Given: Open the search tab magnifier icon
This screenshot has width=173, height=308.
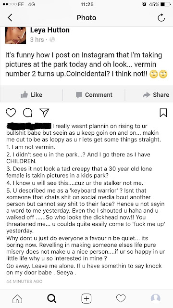Looking at the screenshot, I should pos(52,298).
